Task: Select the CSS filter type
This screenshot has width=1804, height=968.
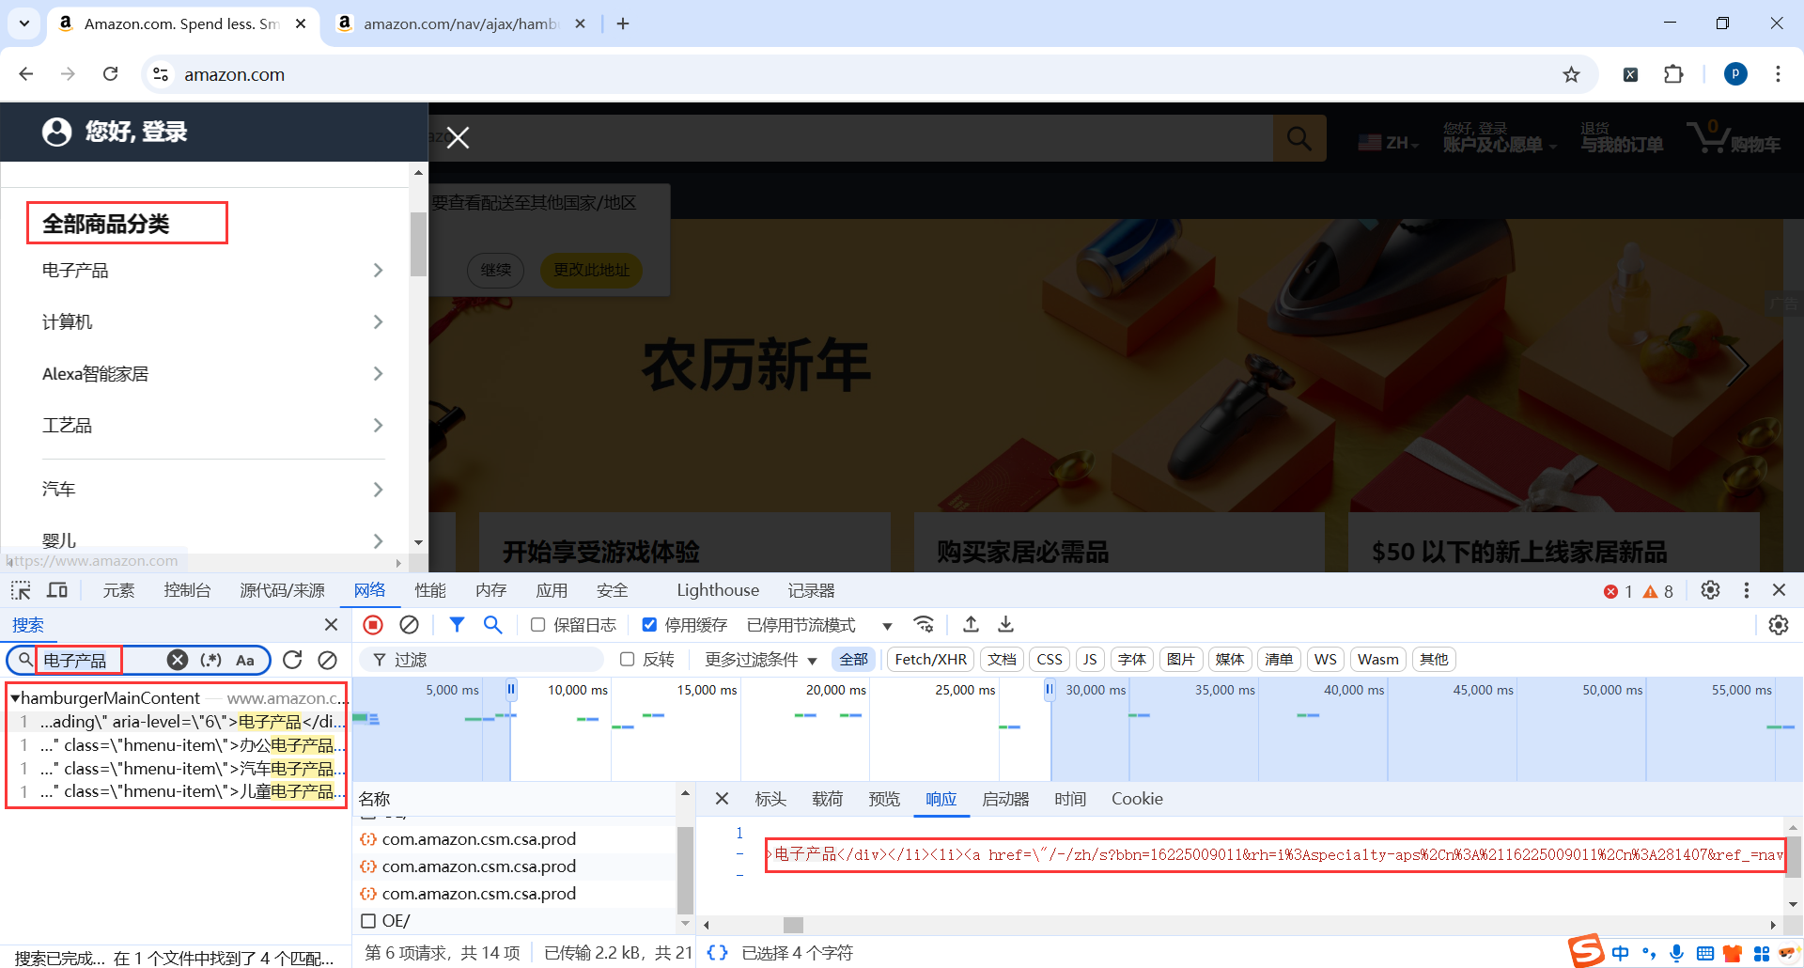Action: pos(1050,660)
